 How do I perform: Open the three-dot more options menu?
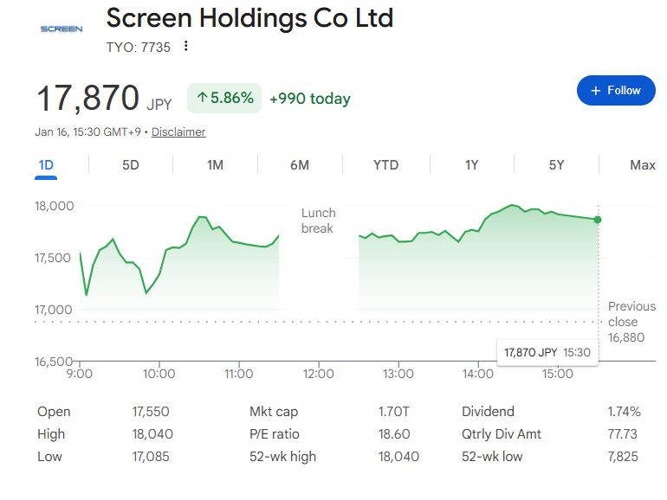pos(185,47)
